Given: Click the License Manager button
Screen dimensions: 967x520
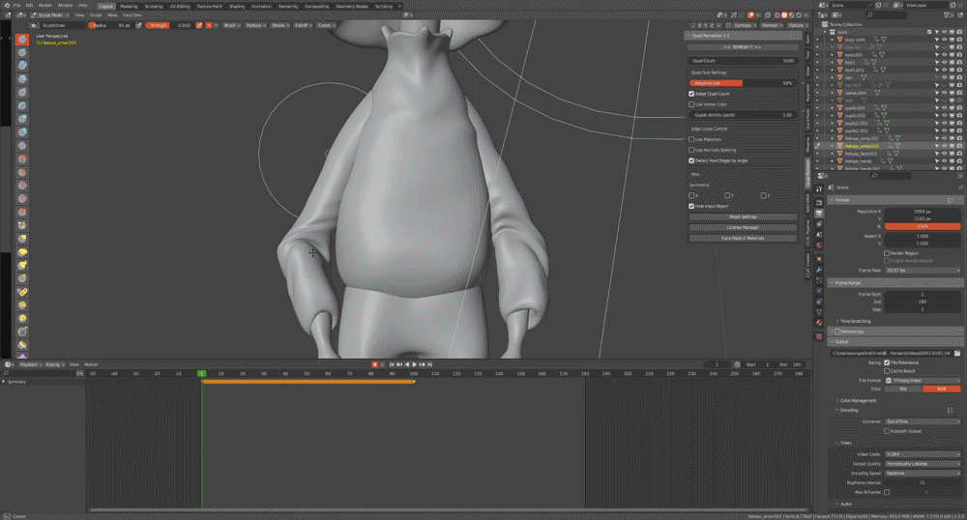Looking at the screenshot, I should [743, 227].
